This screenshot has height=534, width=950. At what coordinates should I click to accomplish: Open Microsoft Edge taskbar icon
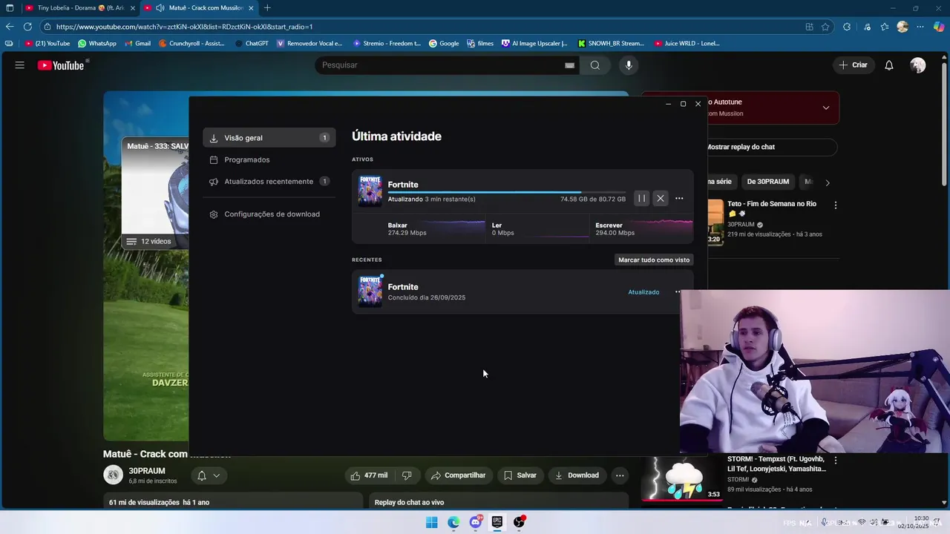[453, 522]
